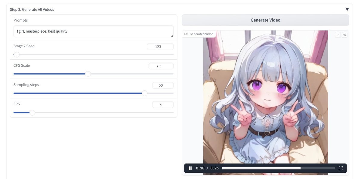The width and height of the screenshot is (361, 179).
Task: Click the share icon on video
Action: (x=345, y=35)
